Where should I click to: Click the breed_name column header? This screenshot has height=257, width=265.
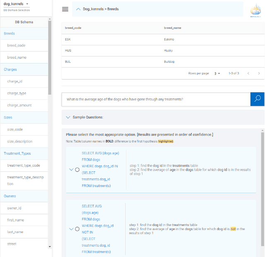point(173,28)
